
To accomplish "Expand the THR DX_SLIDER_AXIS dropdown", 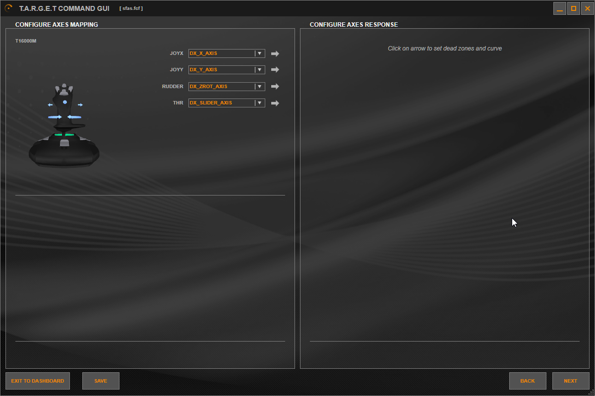I will coord(227,103).
